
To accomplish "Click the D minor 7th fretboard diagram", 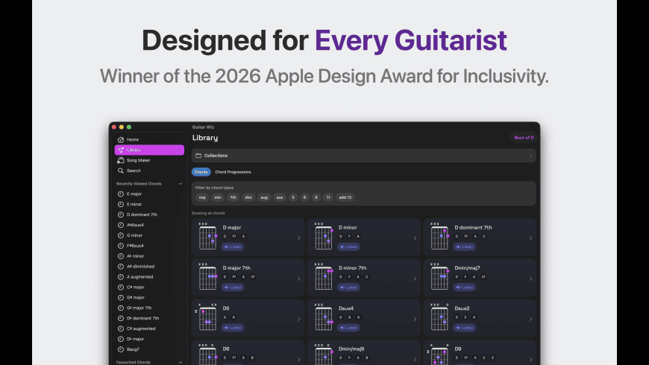I will tap(324, 276).
